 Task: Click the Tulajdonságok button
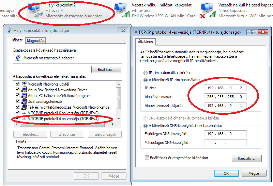point(105,134)
